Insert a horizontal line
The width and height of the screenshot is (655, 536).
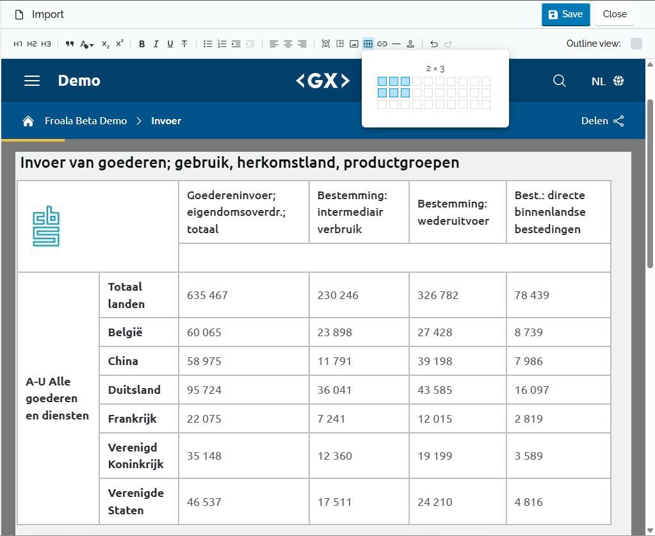click(x=396, y=44)
